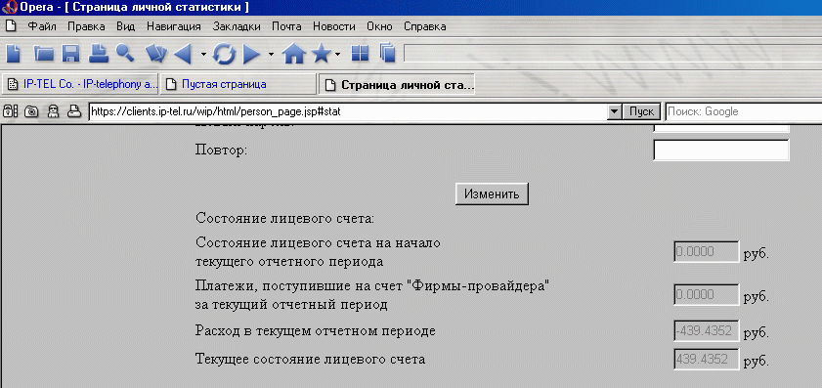The width and height of the screenshot is (822, 388).
Task: Open the Окно menu
Action: [380, 26]
